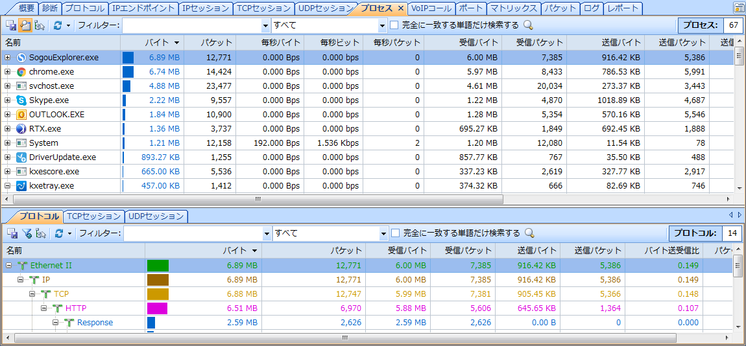Click the window list icon at top right
746x346 pixels.
[738, 8]
